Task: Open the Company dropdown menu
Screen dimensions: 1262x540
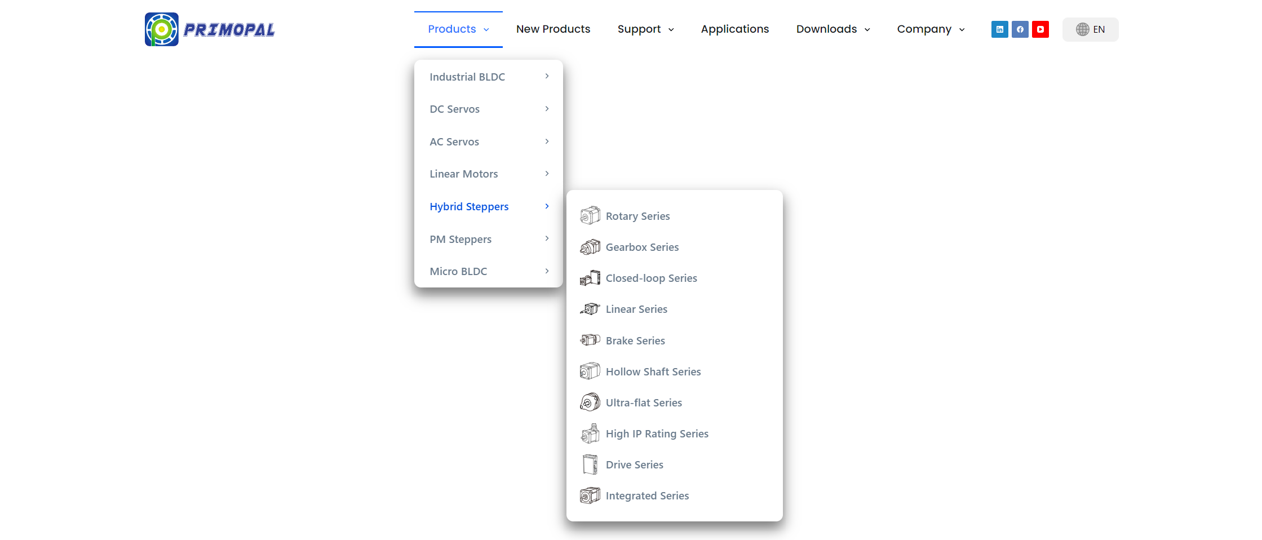Action: (x=931, y=29)
